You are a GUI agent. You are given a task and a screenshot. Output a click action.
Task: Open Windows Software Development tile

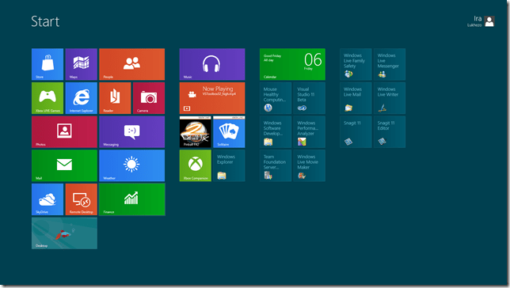276,132
